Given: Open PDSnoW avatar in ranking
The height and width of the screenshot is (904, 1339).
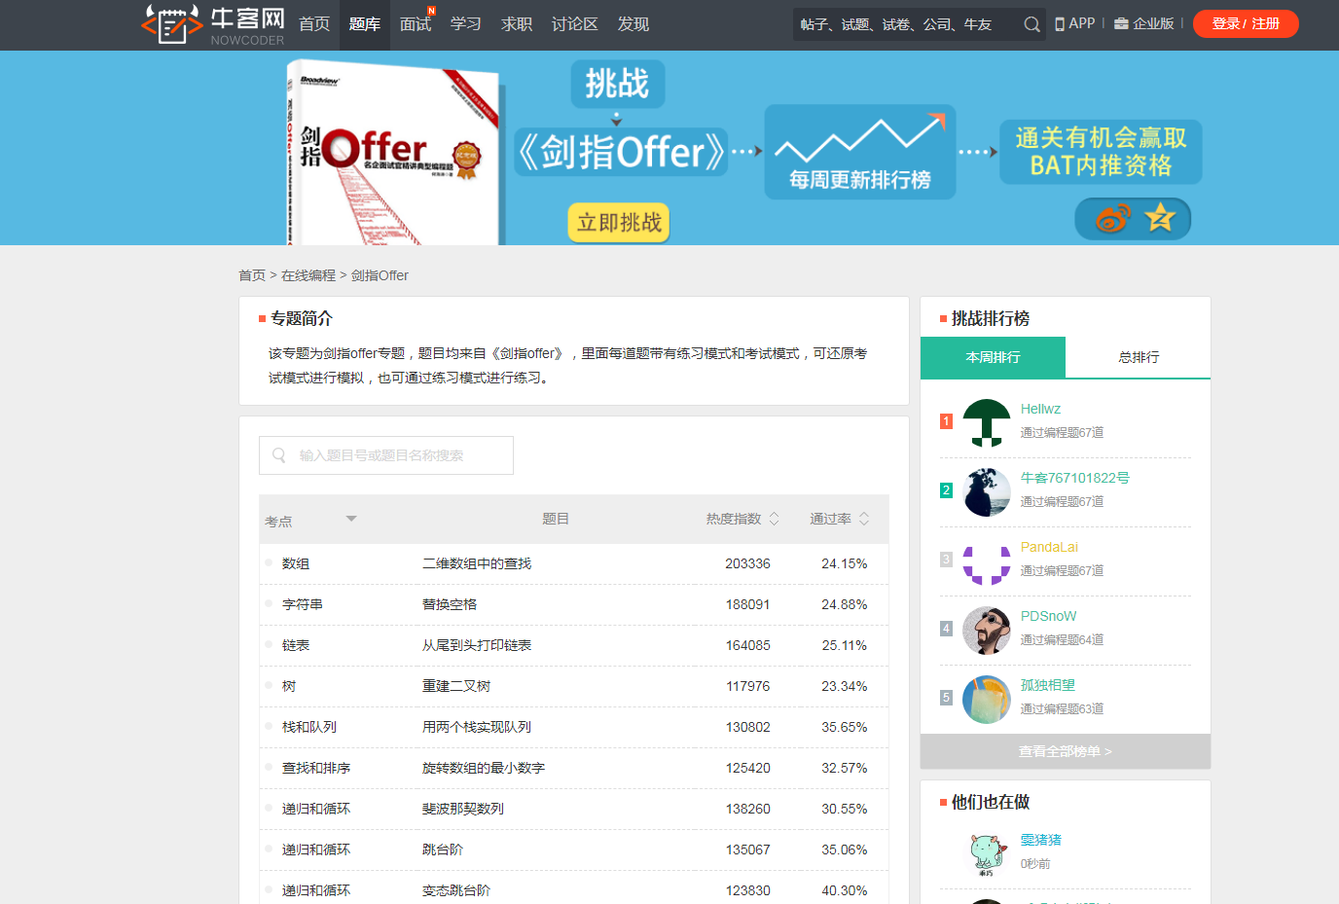Looking at the screenshot, I should click(x=987, y=631).
